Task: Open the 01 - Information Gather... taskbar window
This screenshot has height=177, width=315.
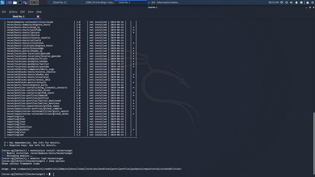Action: click(164, 2)
